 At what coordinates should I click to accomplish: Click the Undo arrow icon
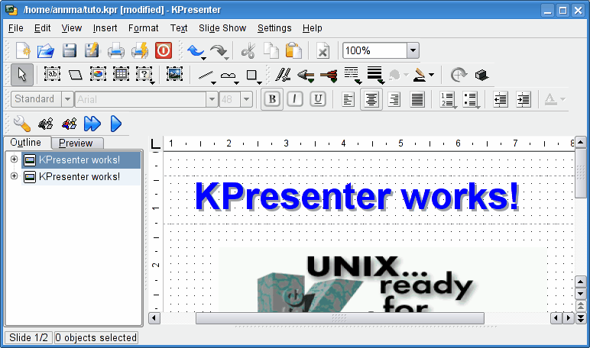pyautogui.click(x=196, y=51)
